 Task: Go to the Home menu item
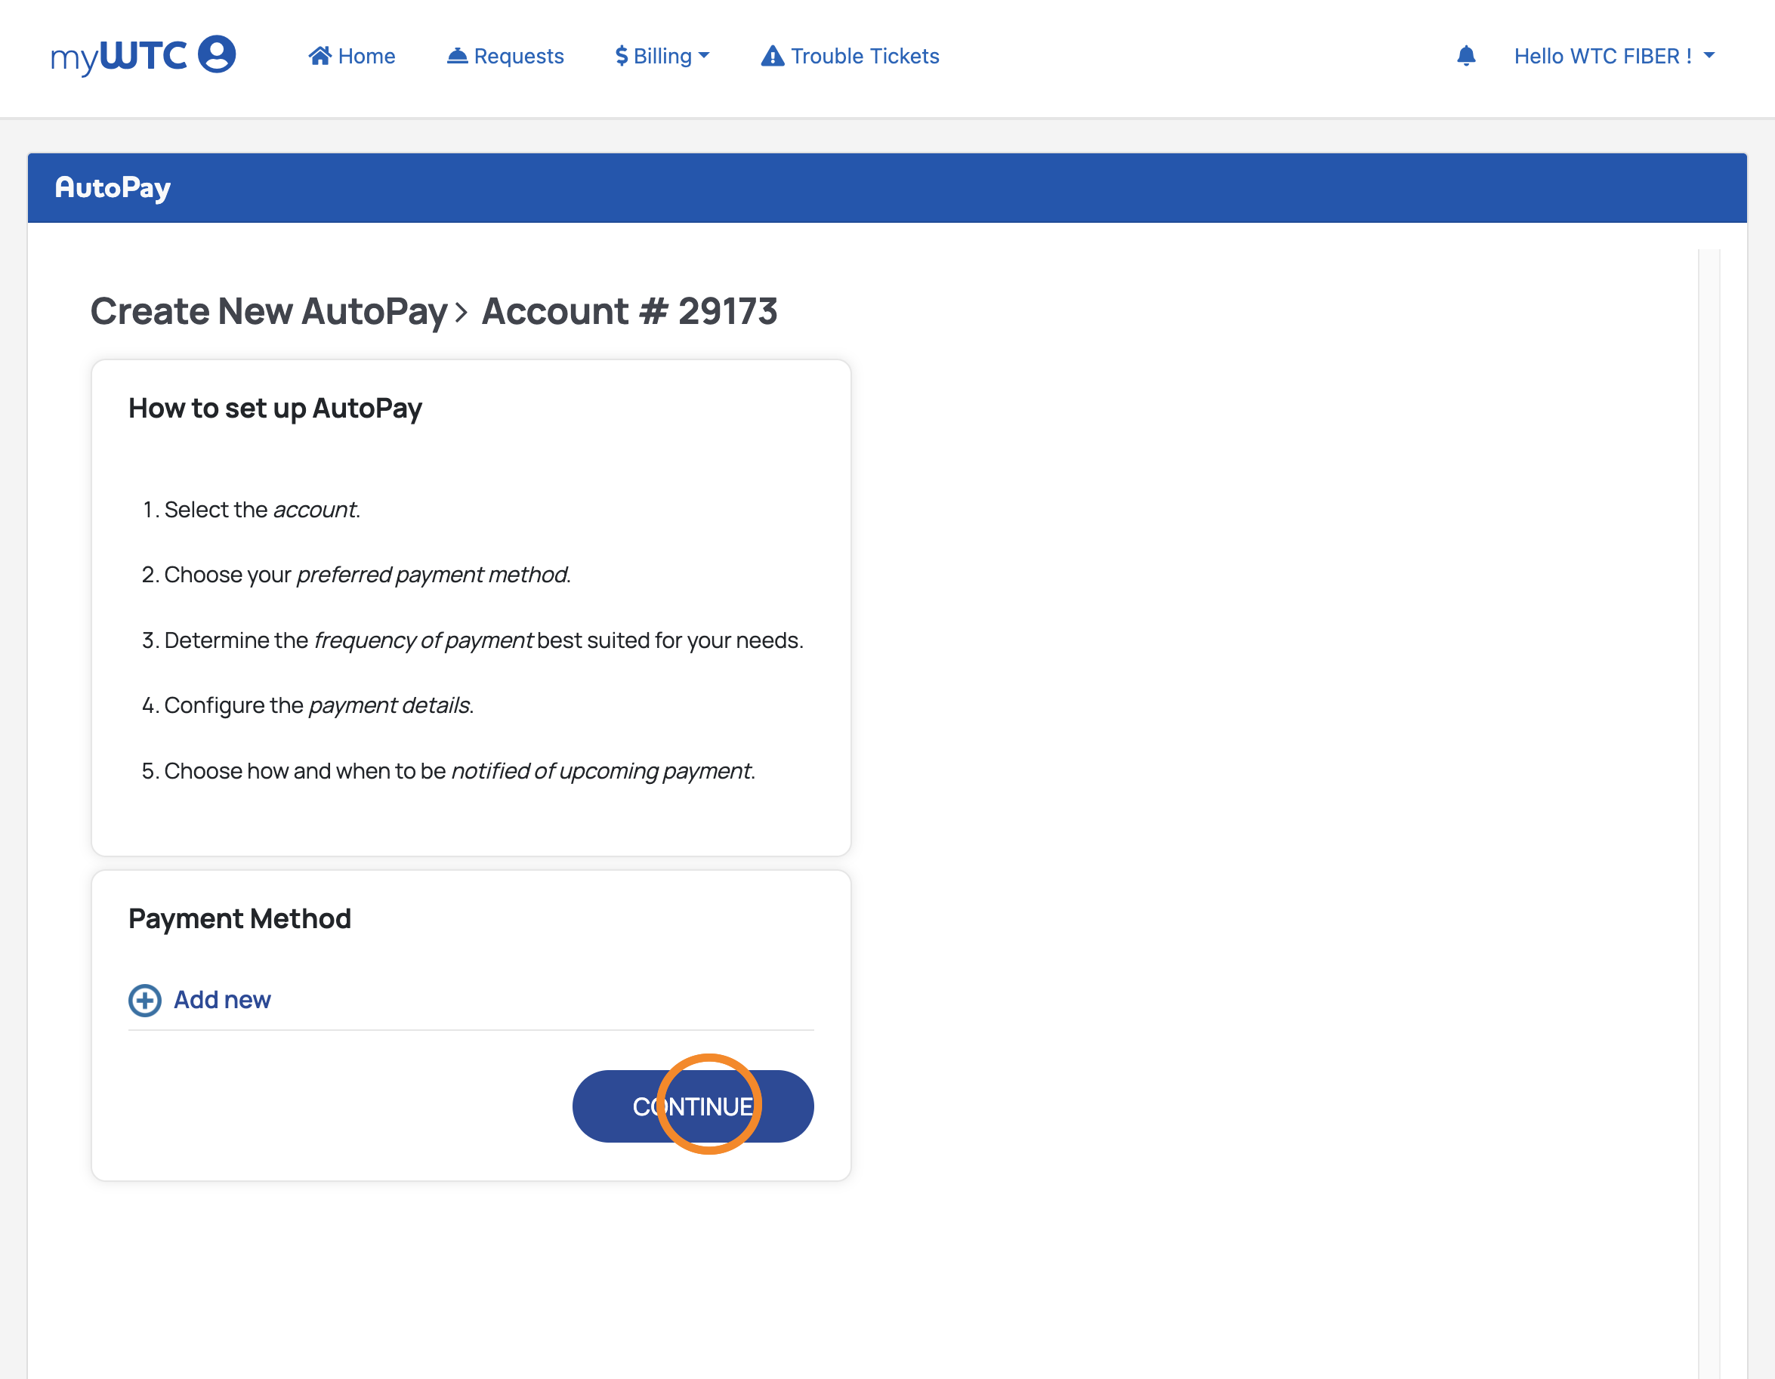[366, 55]
